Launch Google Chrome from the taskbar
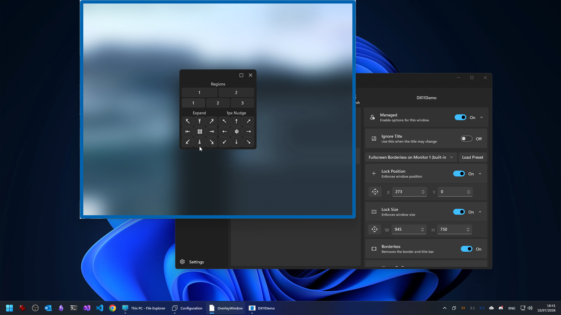This screenshot has width=561, height=315. 112,308
